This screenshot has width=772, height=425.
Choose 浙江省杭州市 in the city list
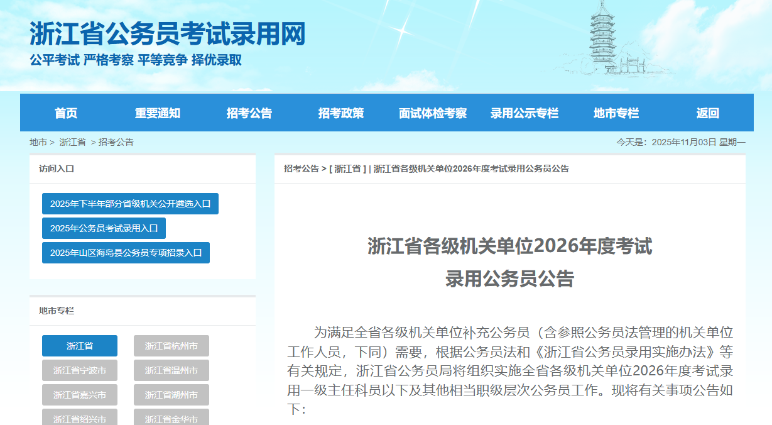171,346
